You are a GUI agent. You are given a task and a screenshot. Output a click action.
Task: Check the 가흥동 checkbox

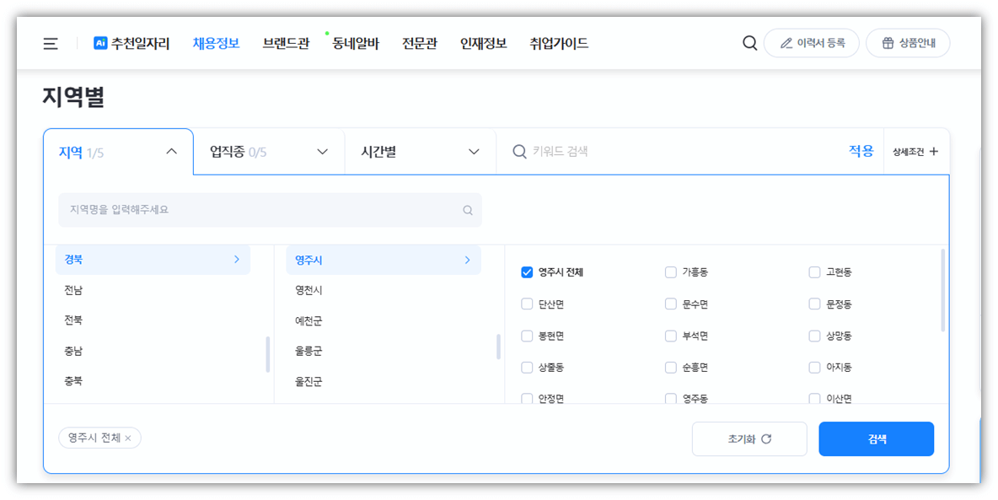(x=670, y=272)
